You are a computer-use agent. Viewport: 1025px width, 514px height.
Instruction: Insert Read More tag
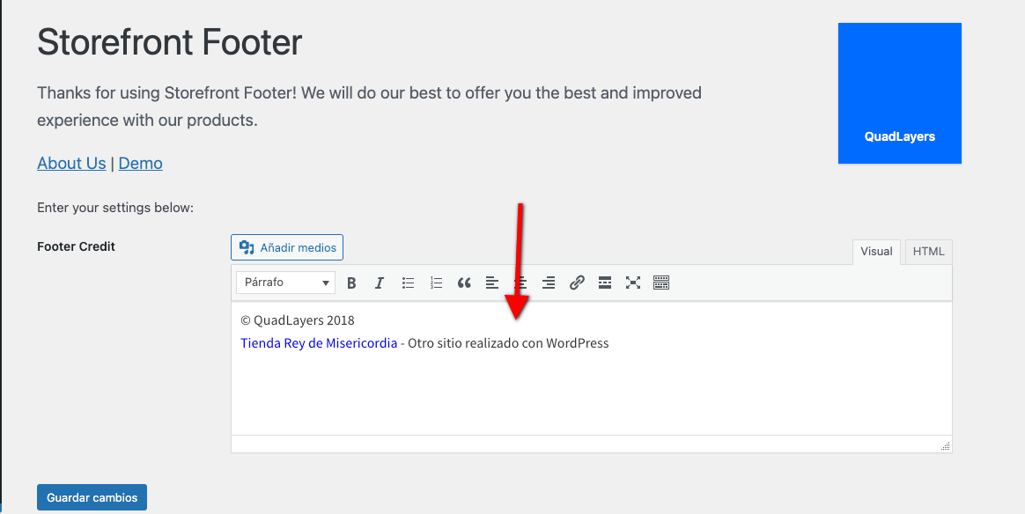coord(605,283)
